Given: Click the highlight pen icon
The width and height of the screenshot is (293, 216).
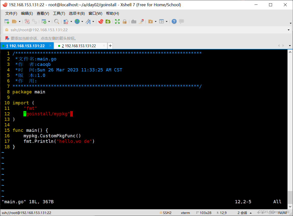Looking at the screenshot, I should coord(141,21).
